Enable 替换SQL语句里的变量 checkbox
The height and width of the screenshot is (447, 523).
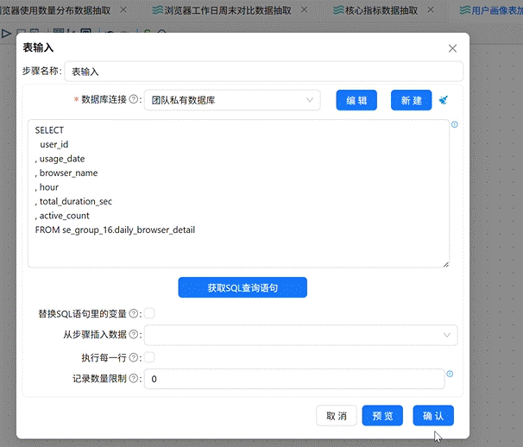pos(149,313)
